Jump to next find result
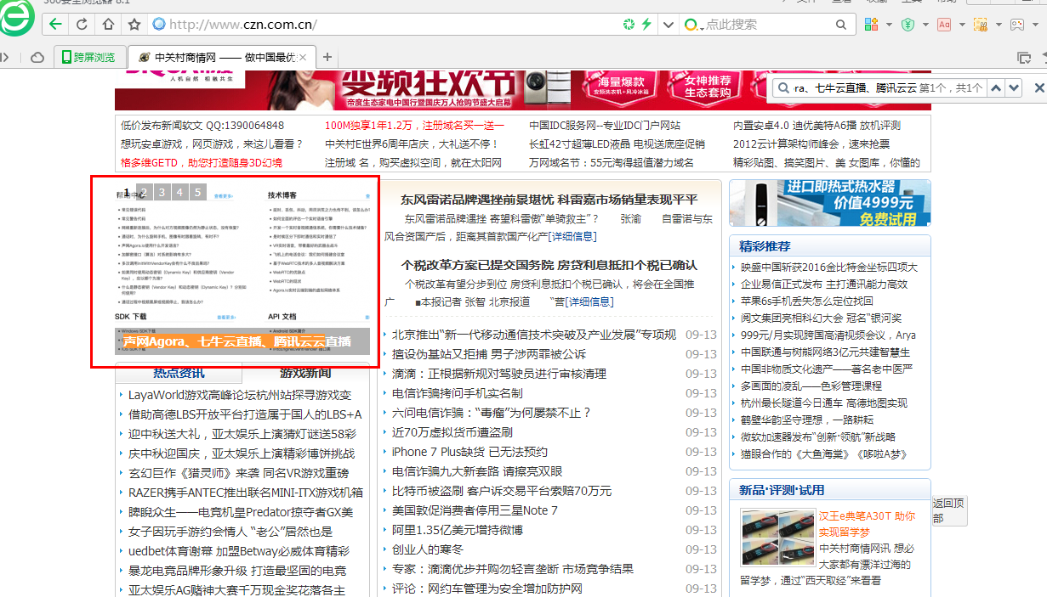The height and width of the screenshot is (597, 1047). pos(1013,87)
